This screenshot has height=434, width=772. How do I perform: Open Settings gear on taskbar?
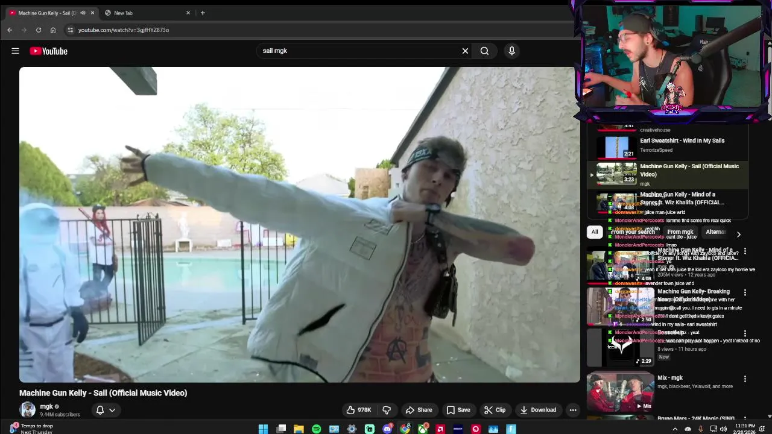(x=352, y=429)
